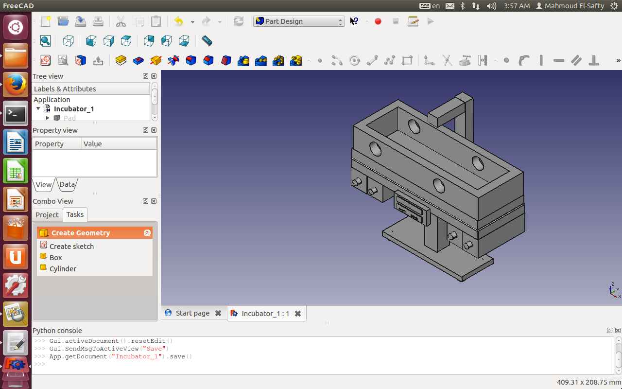Switch to the Project tab
This screenshot has width=622, height=389.
(x=47, y=214)
